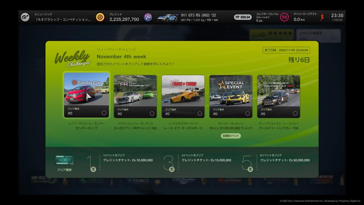Select the European FR Challenge 550 card
This screenshot has width=364, height=205.
[x=135, y=97]
